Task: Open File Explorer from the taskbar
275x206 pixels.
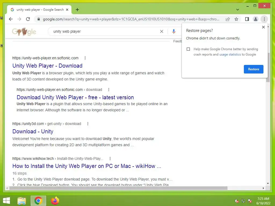Action: [x=22, y=201]
